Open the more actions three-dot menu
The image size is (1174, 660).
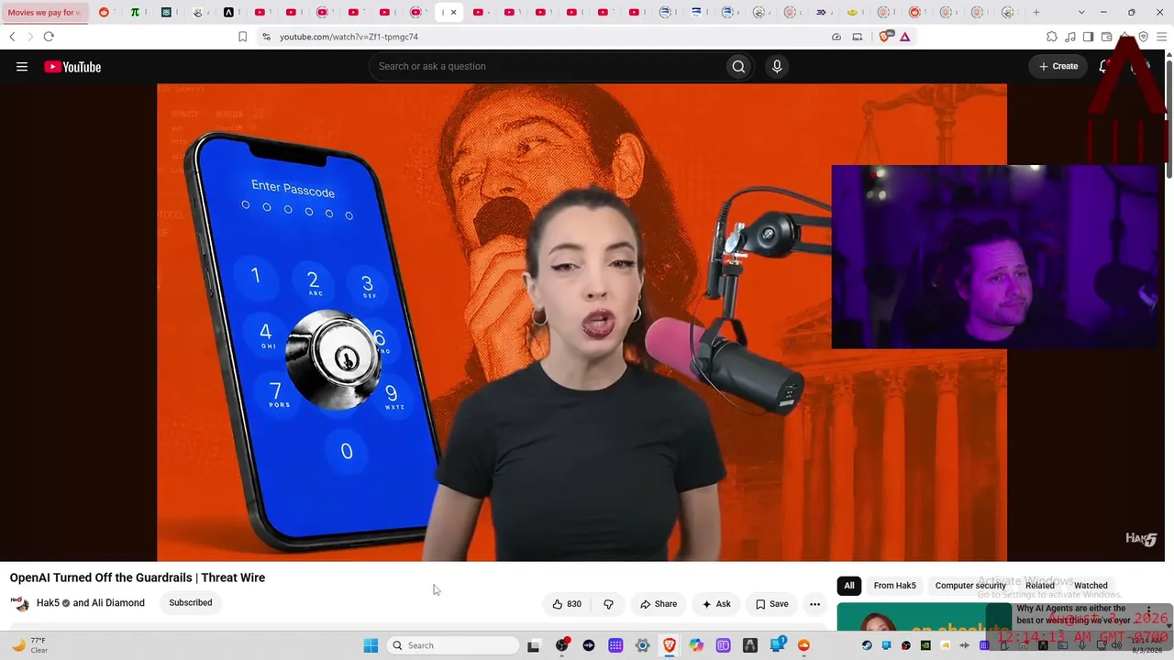click(x=814, y=604)
